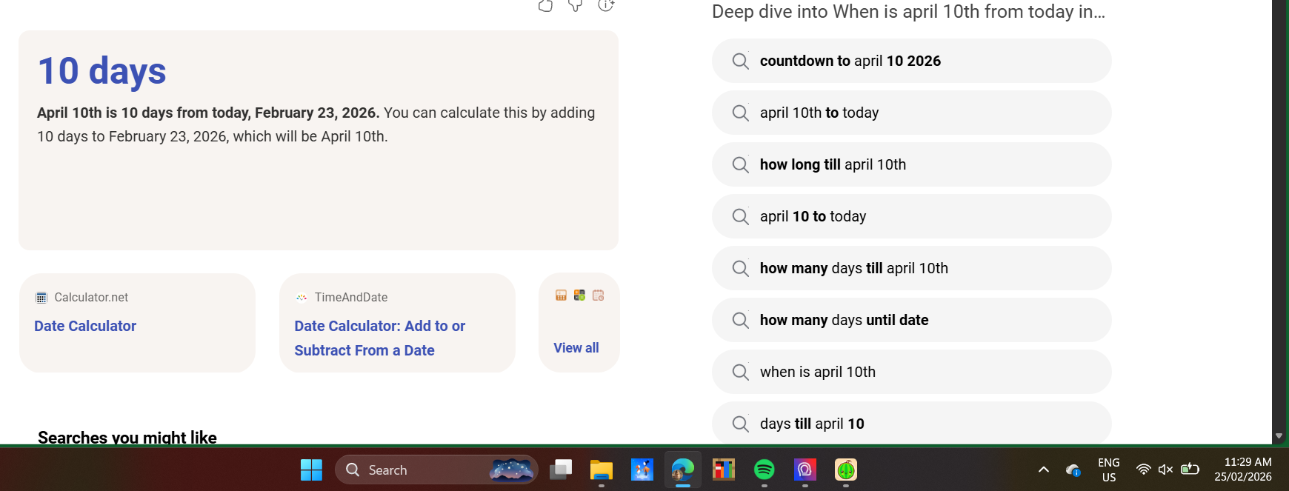Open the Windows Start menu
This screenshot has height=491, width=1289.
[x=311, y=470]
